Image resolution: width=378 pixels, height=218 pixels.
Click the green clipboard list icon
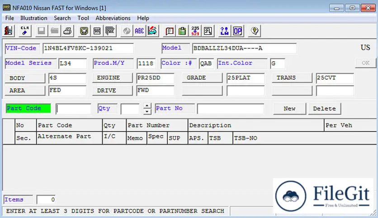point(182,31)
